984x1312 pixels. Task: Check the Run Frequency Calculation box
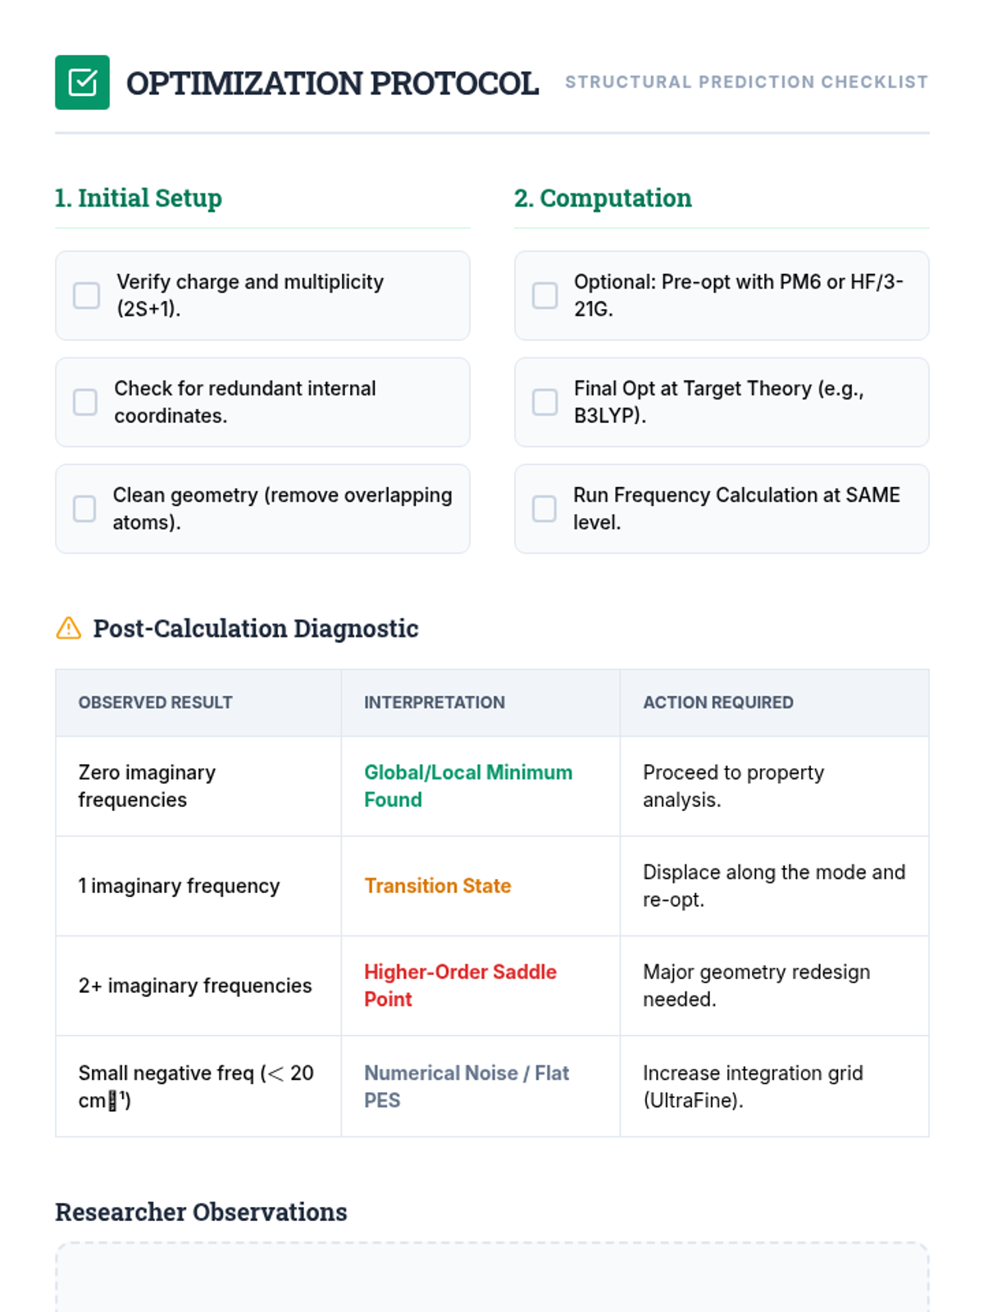pos(544,508)
